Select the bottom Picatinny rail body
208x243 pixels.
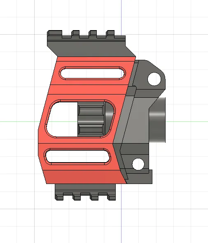85,192
